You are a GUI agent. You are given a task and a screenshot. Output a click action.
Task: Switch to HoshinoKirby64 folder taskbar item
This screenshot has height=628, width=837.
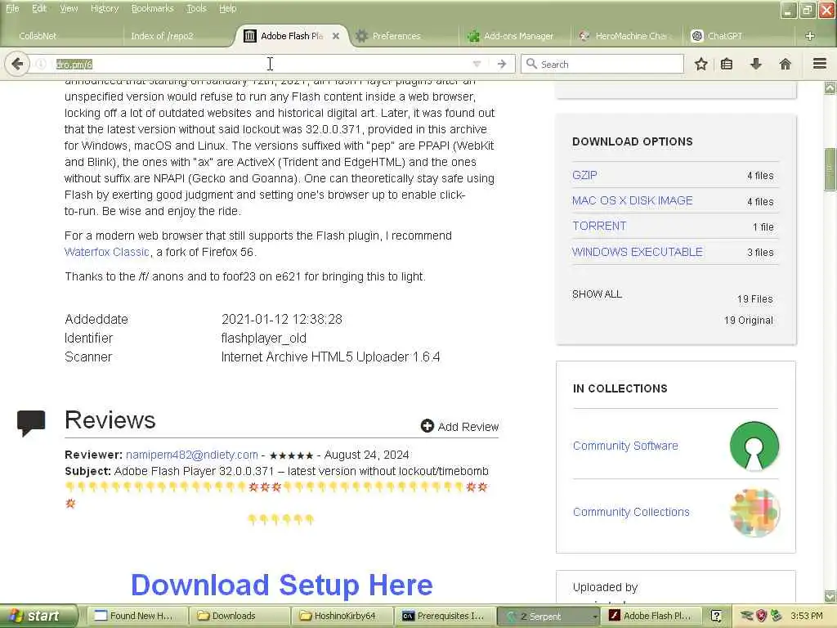[342, 616]
